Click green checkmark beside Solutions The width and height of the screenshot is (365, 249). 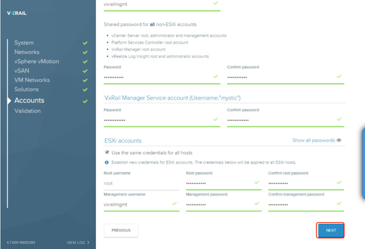[85, 89]
